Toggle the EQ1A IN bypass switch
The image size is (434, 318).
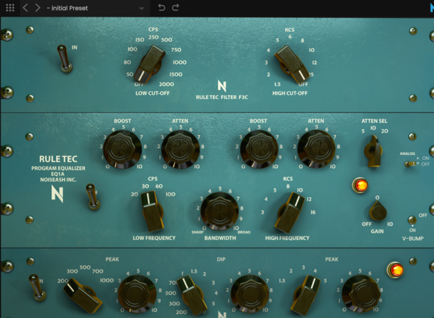tap(93, 196)
